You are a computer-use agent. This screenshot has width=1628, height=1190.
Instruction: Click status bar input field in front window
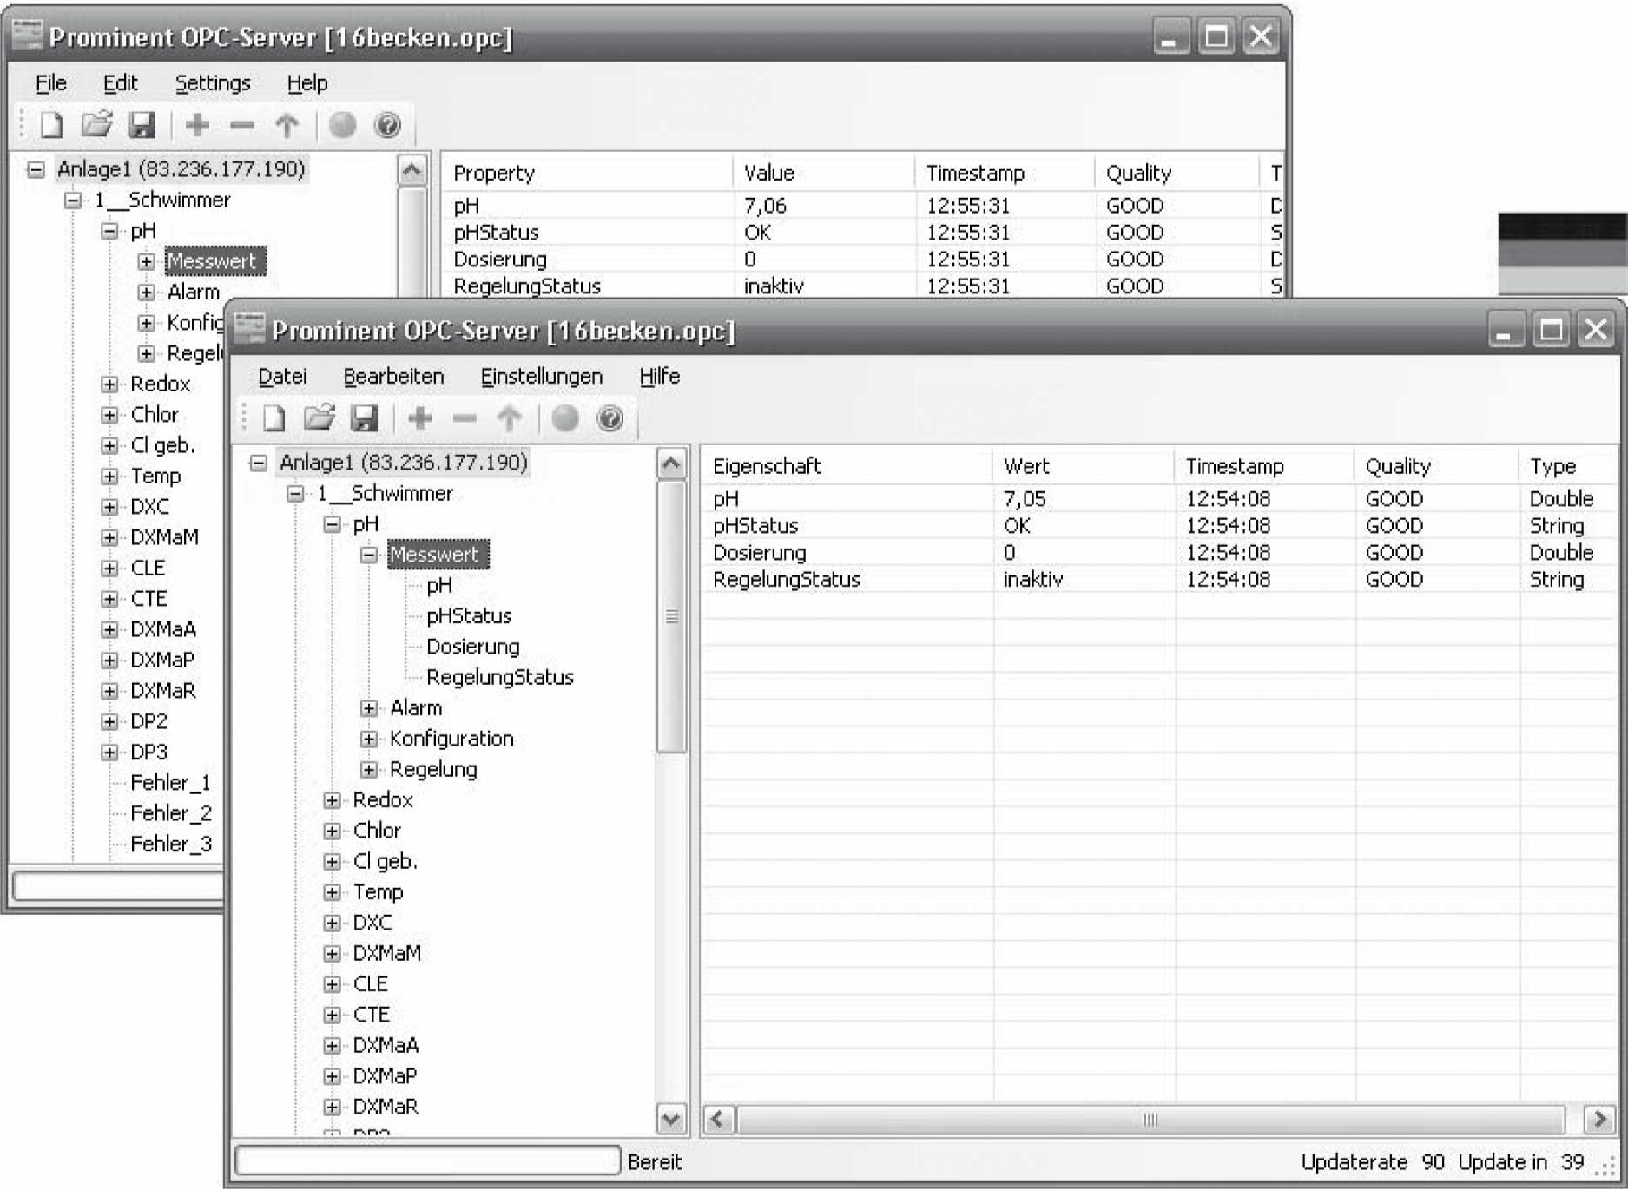coord(428,1161)
